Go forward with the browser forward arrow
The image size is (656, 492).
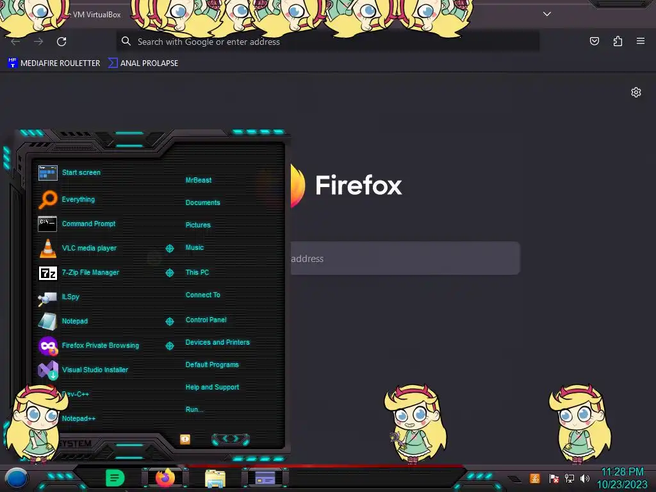point(38,42)
